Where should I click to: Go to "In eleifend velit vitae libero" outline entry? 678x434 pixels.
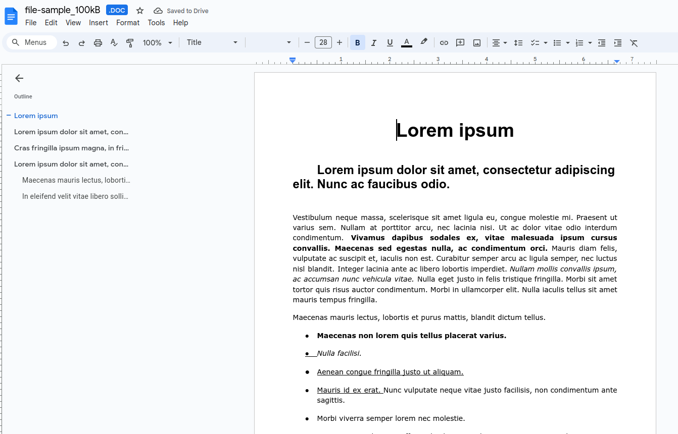click(x=76, y=196)
